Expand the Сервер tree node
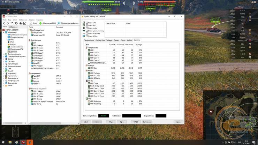 pyautogui.click(x=3, y=59)
